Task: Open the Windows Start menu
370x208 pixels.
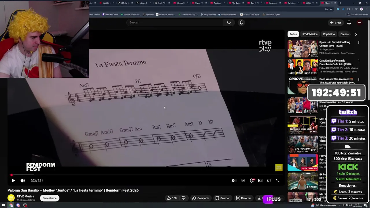Action: click(4, 205)
